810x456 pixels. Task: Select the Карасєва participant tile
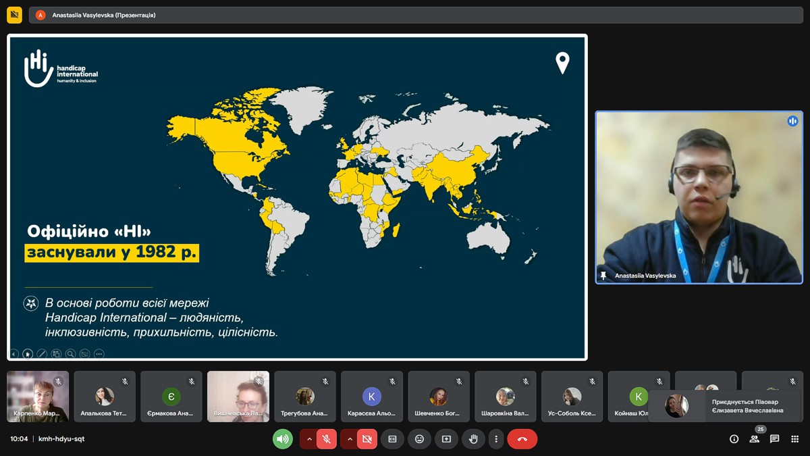372,397
